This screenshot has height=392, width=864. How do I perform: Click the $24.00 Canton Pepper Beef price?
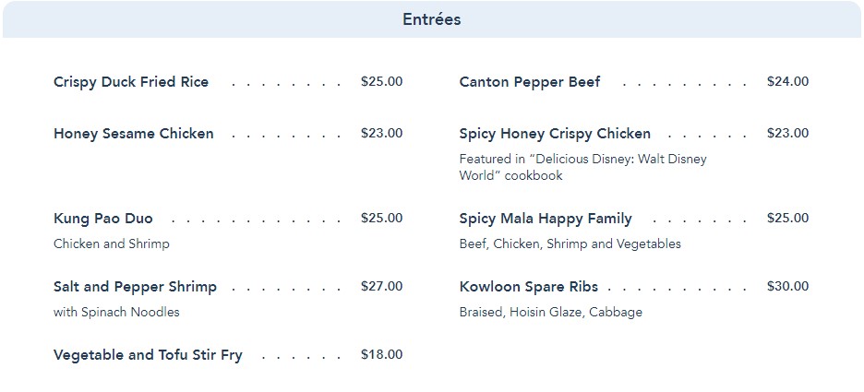coord(787,82)
